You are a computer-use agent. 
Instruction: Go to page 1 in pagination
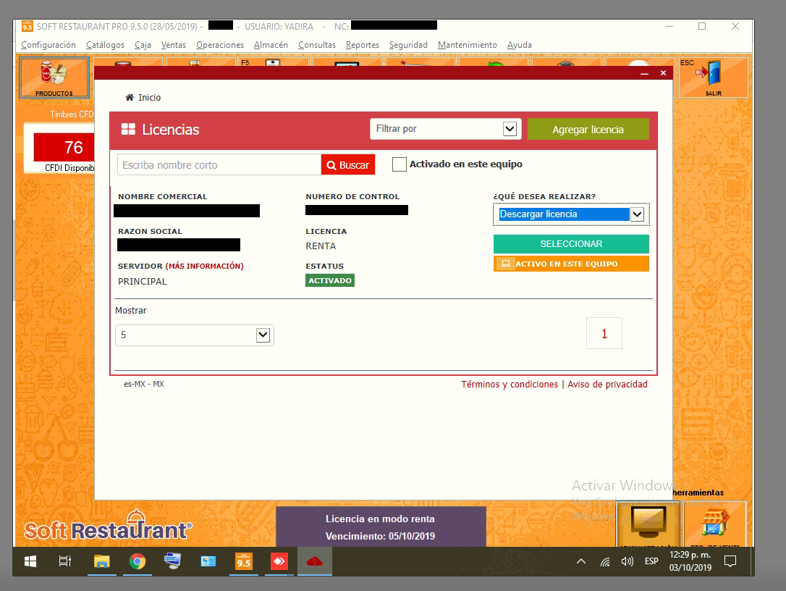click(604, 333)
